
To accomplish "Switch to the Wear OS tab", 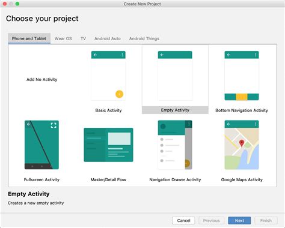I will coord(63,38).
